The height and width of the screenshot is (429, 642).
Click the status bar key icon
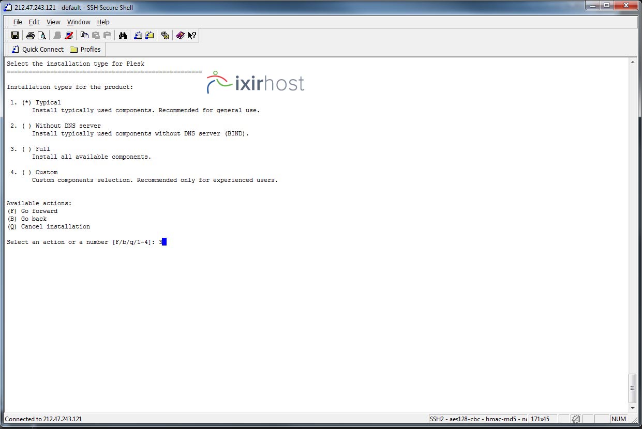(x=575, y=419)
